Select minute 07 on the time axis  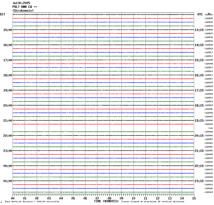pyautogui.click(x=97, y=198)
